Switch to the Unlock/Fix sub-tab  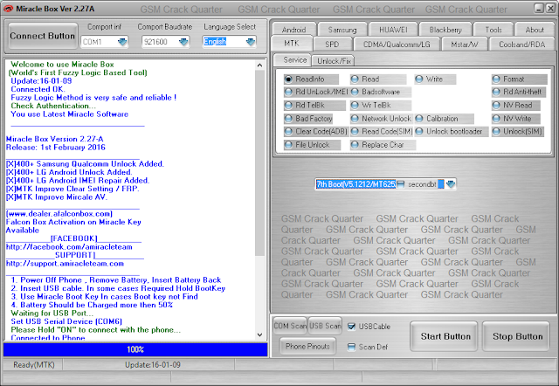tap(334, 61)
